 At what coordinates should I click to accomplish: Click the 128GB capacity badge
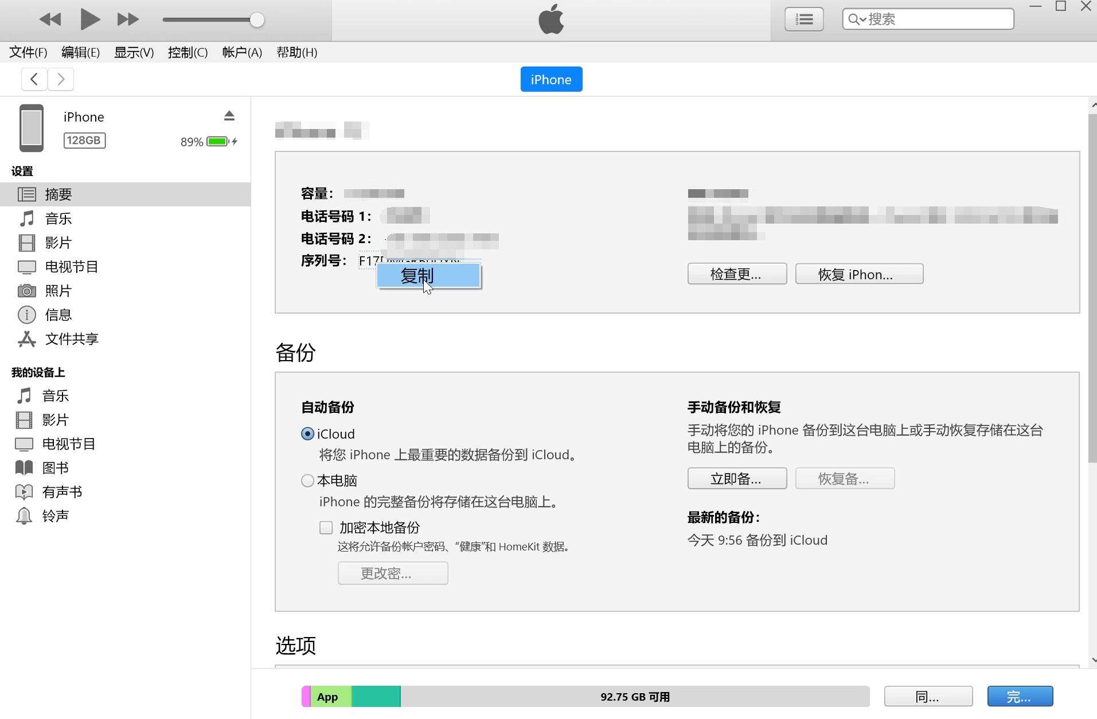coord(84,140)
